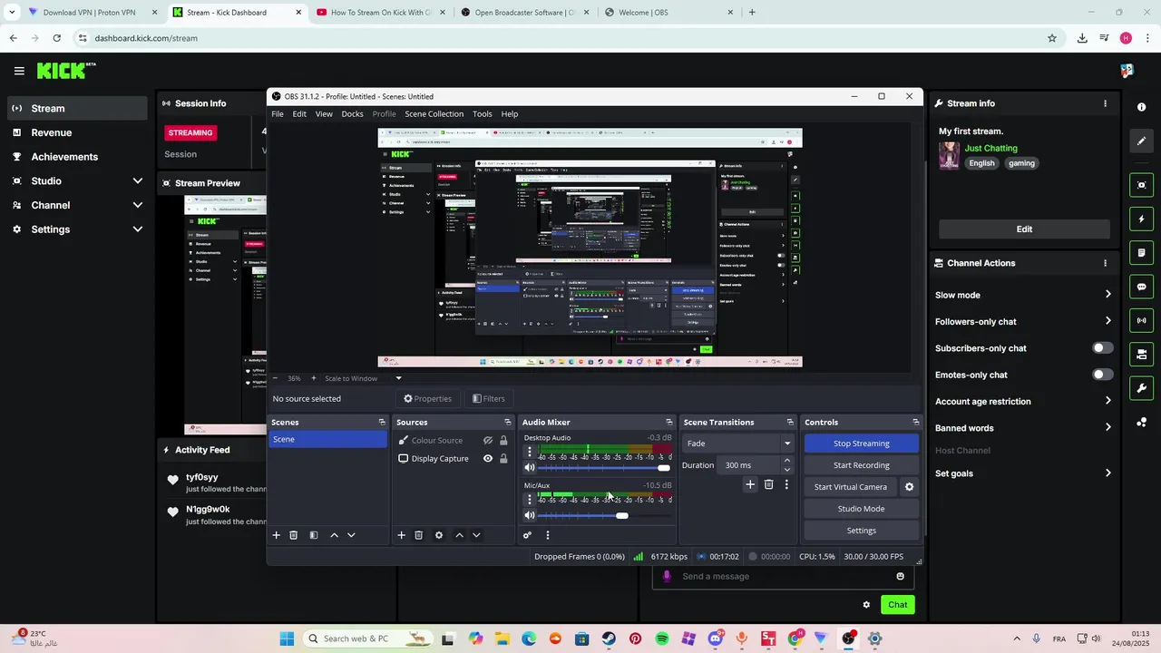Remove selected scene with the trash icon
1161x653 pixels.
[294, 535]
